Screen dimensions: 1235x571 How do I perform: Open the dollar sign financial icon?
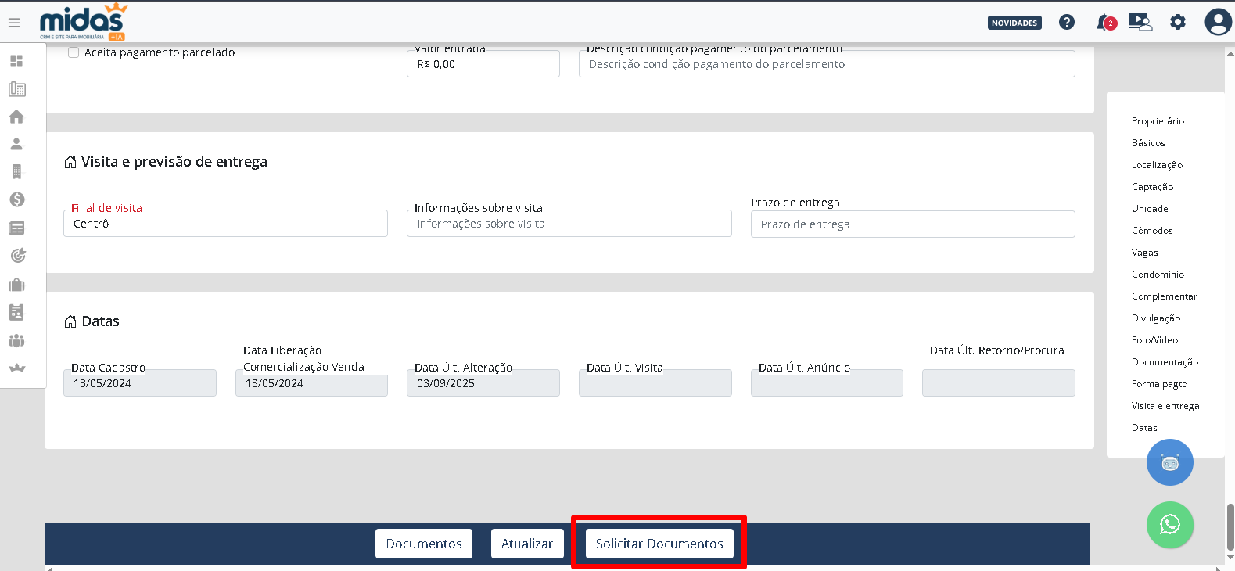tap(16, 199)
